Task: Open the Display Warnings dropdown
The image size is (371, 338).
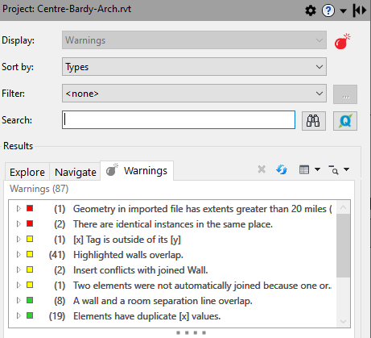Action: click(x=194, y=40)
